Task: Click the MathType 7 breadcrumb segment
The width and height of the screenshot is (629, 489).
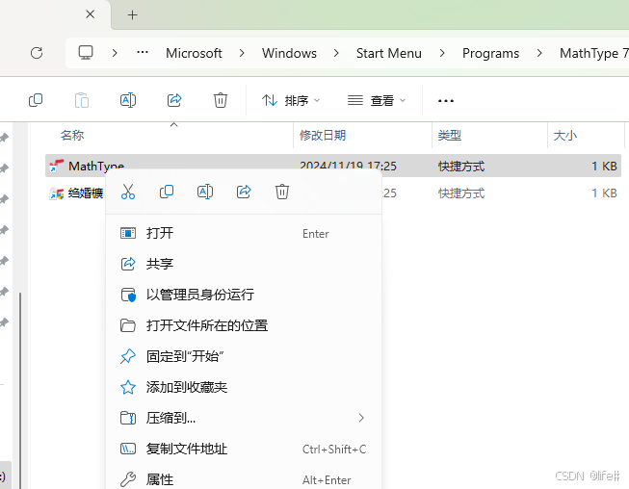Action: [x=594, y=53]
